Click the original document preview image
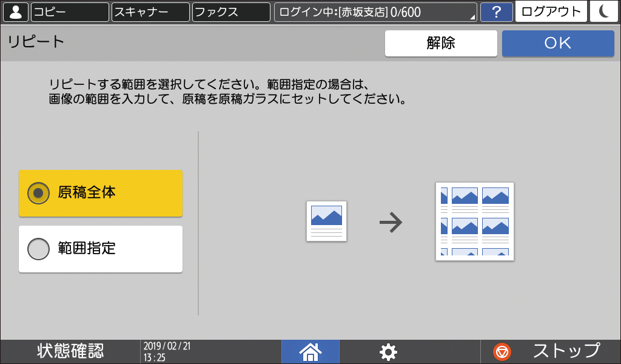621x364 pixels. click(326, 221)
